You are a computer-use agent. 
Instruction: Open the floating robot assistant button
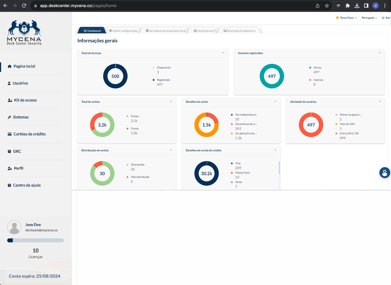[x=385, y=173]
